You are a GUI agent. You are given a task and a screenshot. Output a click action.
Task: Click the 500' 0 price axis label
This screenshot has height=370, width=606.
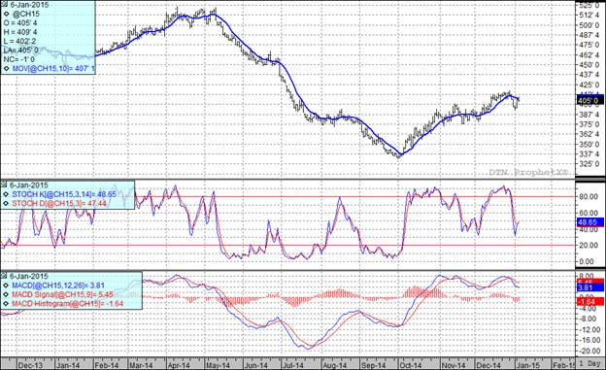point(589,25)
